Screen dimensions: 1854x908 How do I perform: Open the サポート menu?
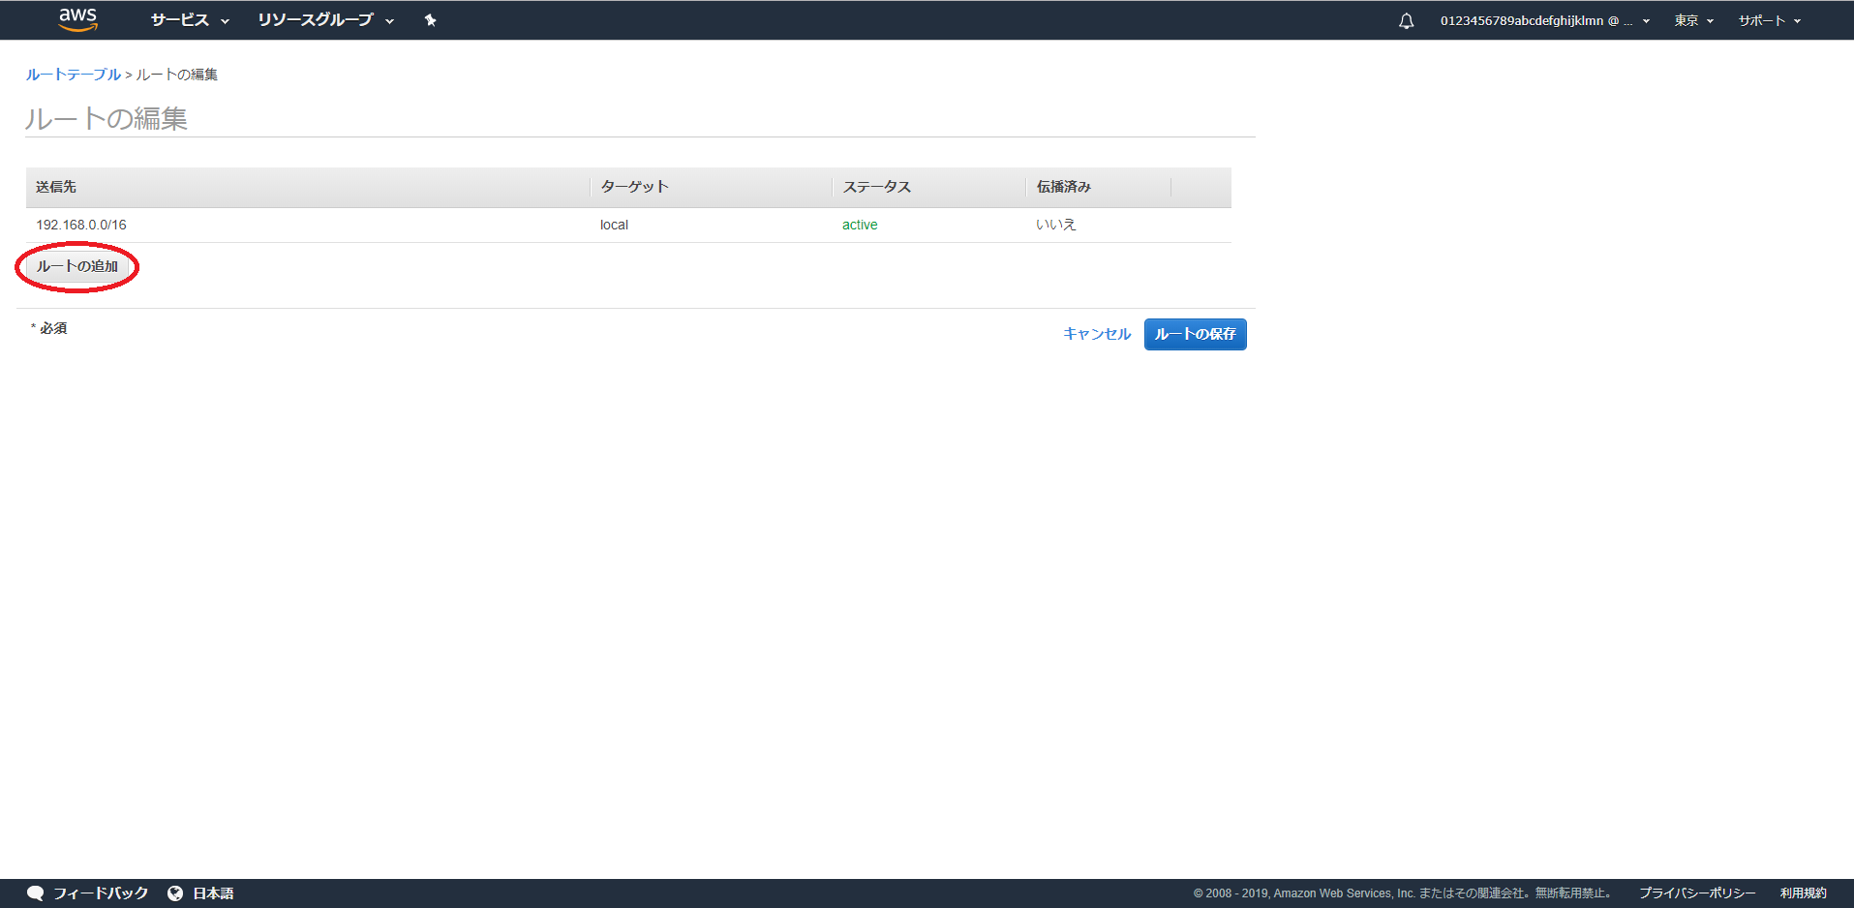(x=1769, y=20)
